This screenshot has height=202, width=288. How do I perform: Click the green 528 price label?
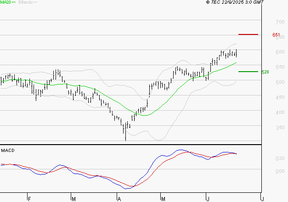(265, 72)
